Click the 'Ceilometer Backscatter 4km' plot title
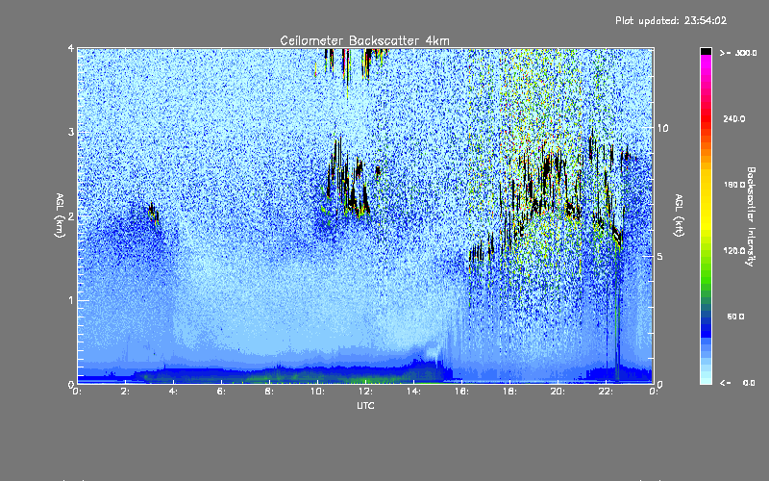This screenshot has width=769, height=481. [364, 40]
